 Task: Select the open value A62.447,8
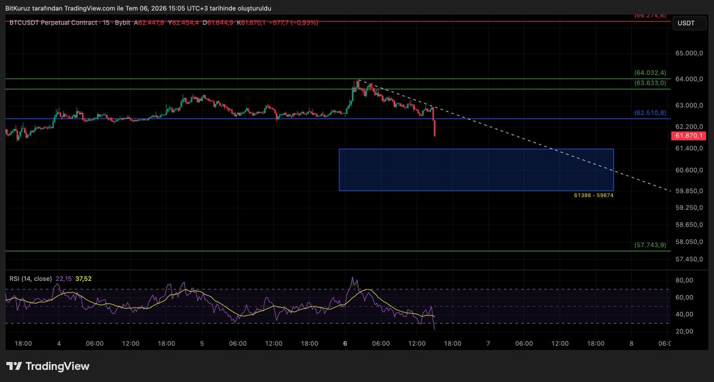150,23
